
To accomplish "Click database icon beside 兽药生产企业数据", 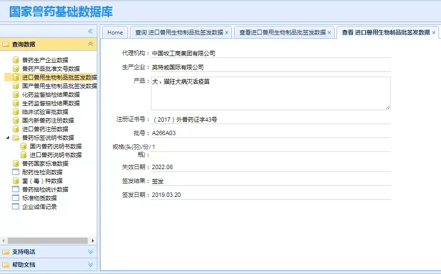I will tap(16, 60).
